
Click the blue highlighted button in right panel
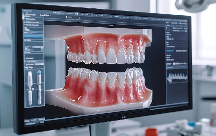point(170,51)
